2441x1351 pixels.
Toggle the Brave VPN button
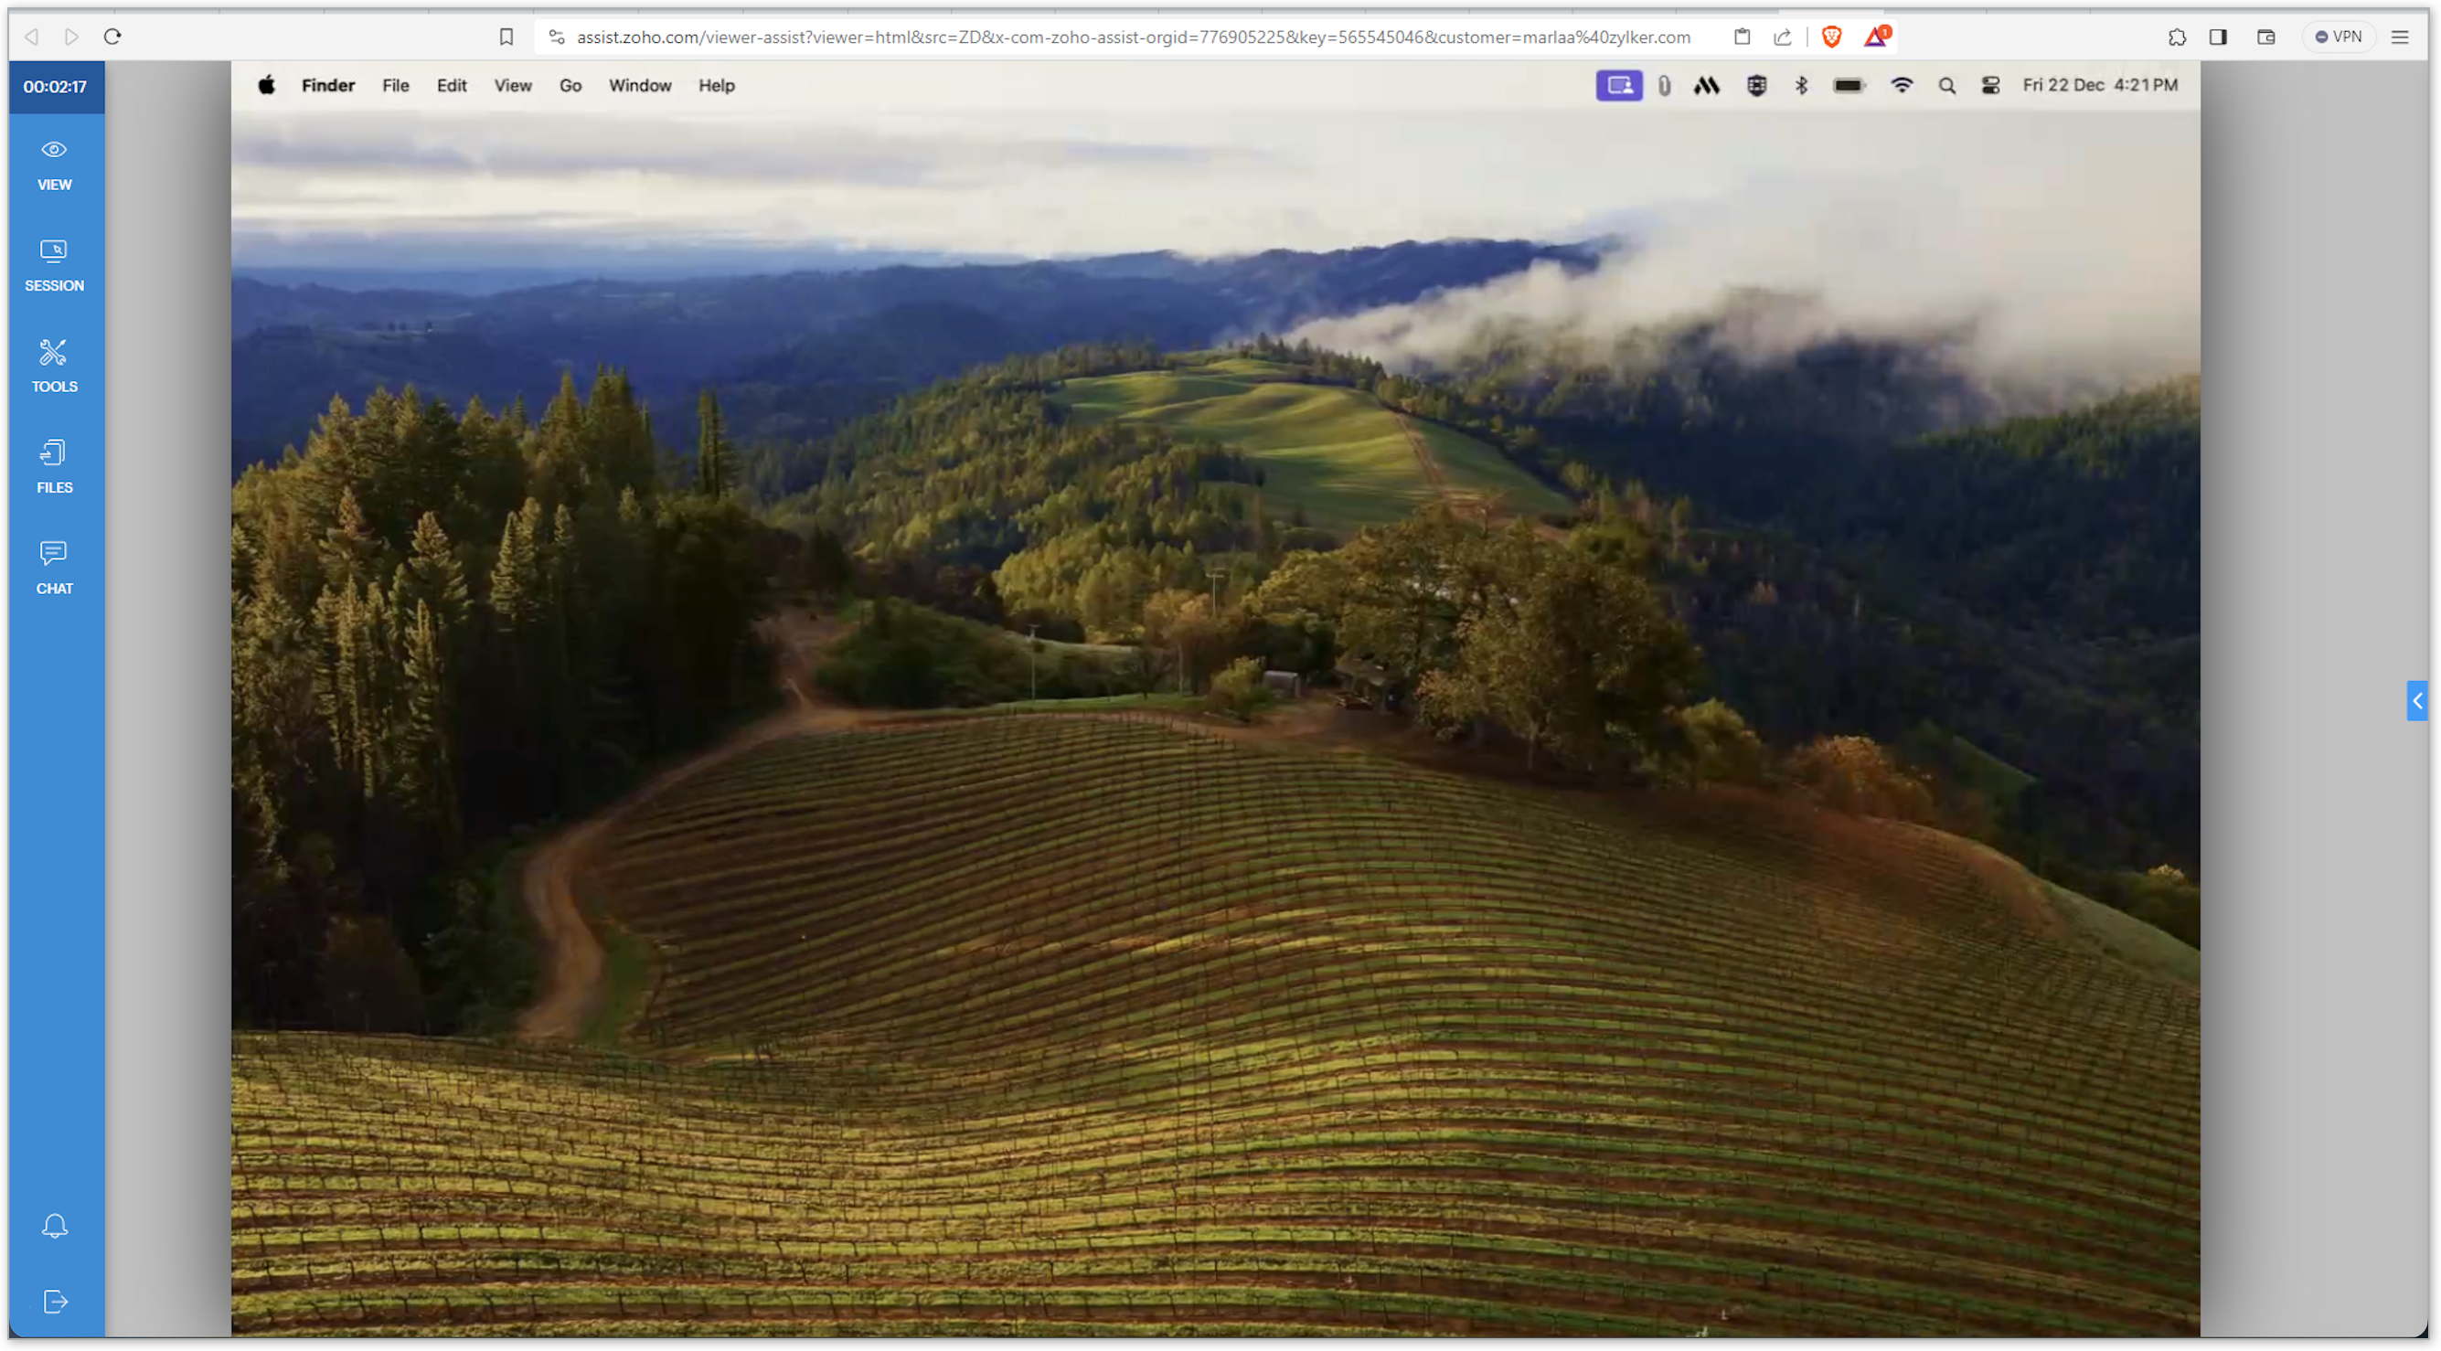[2338, 37]
